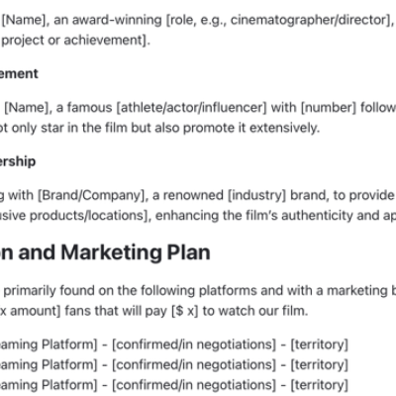
Task: Click the "project or achievement]" text
Action: [76, 41]
